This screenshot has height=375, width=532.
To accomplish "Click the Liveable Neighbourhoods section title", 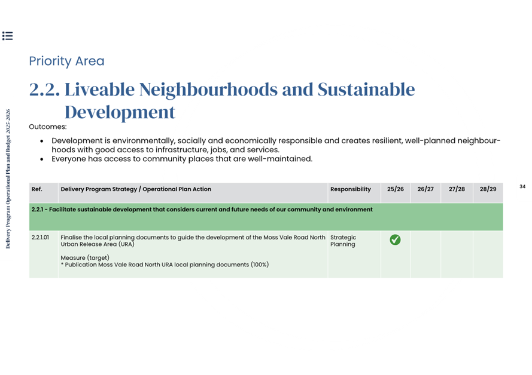I will tap(221, 100).
